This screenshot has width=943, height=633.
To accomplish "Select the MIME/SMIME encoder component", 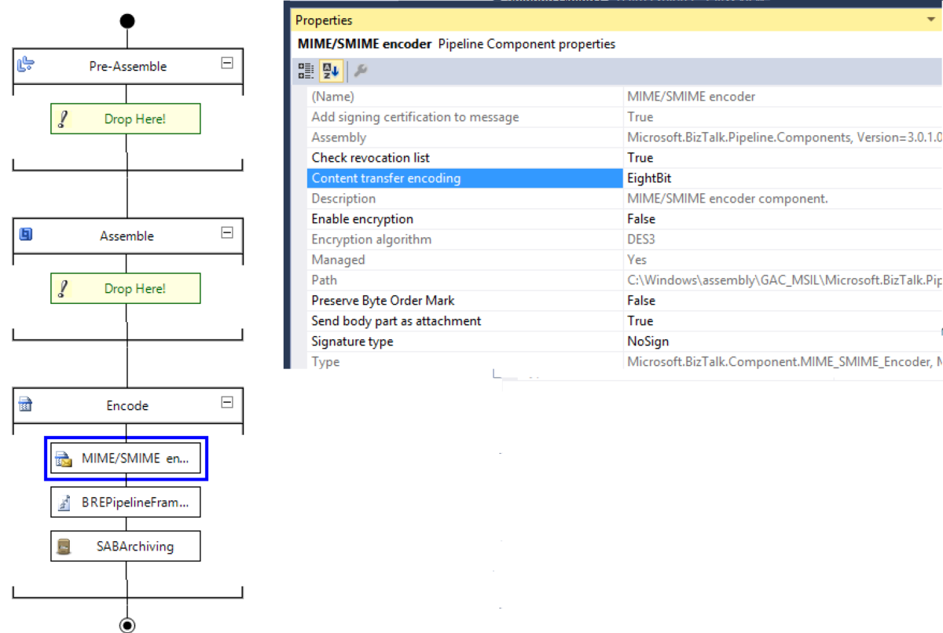I will click(126, 458).
